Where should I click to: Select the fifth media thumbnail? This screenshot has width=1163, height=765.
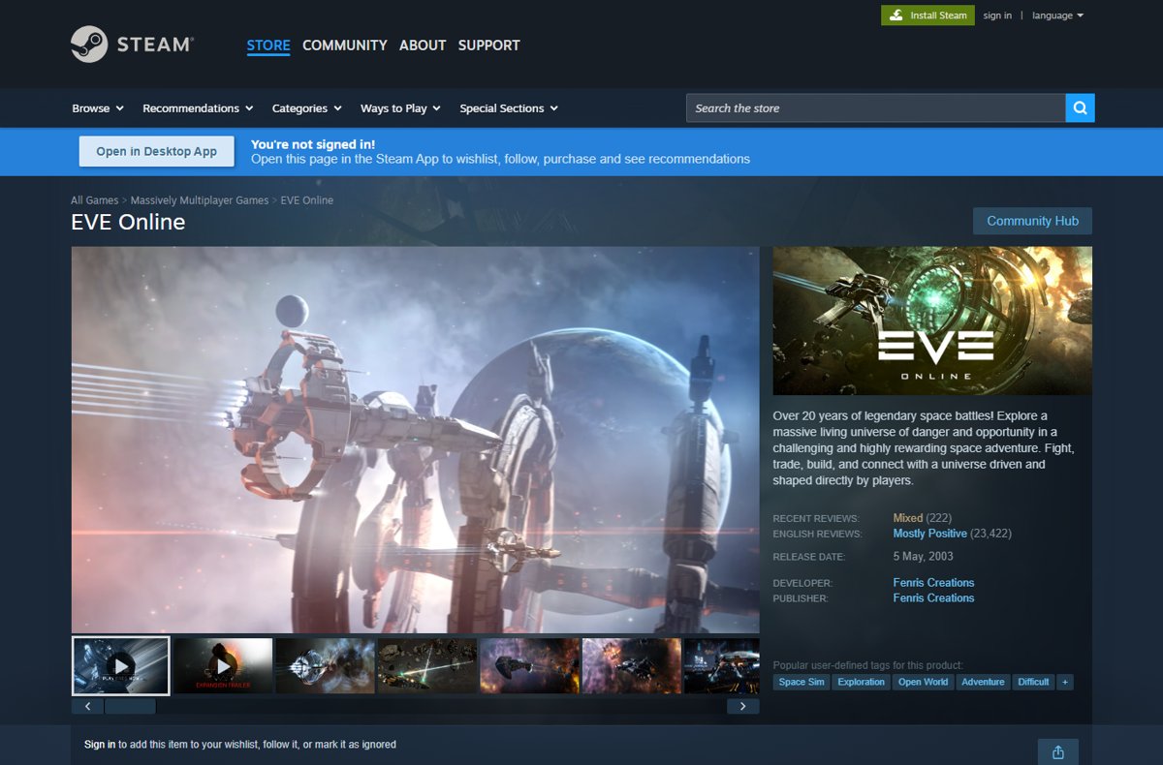pos(530,665)
